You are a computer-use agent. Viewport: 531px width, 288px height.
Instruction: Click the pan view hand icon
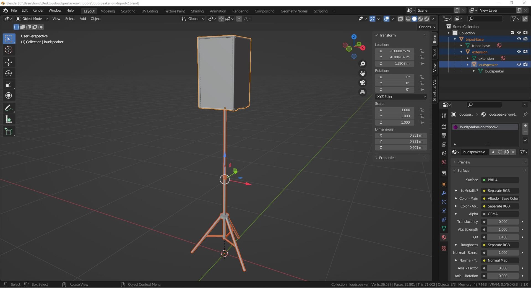coord(362,73)
